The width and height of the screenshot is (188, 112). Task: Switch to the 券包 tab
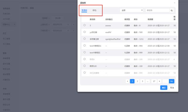pyautogui.click(x=94, y=10)
